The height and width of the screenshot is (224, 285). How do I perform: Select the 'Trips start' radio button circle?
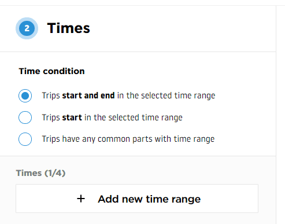[x=25, y=117]
